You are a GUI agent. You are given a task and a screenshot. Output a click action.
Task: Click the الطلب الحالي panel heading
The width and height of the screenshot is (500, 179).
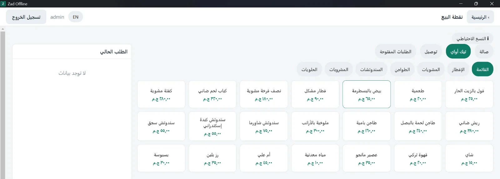pyautogui.click(x=114, y=51)
